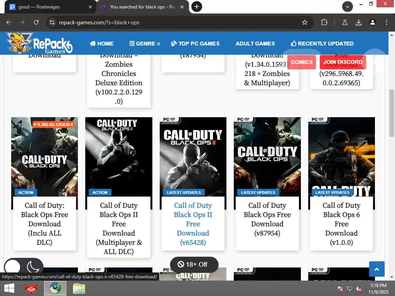
Task: Open the ADULT GAMES menu item
Action: 255,44
